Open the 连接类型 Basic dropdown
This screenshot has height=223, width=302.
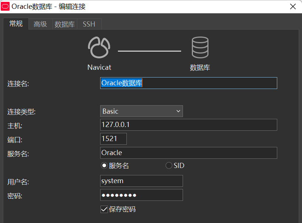click(x=141, y=111)
